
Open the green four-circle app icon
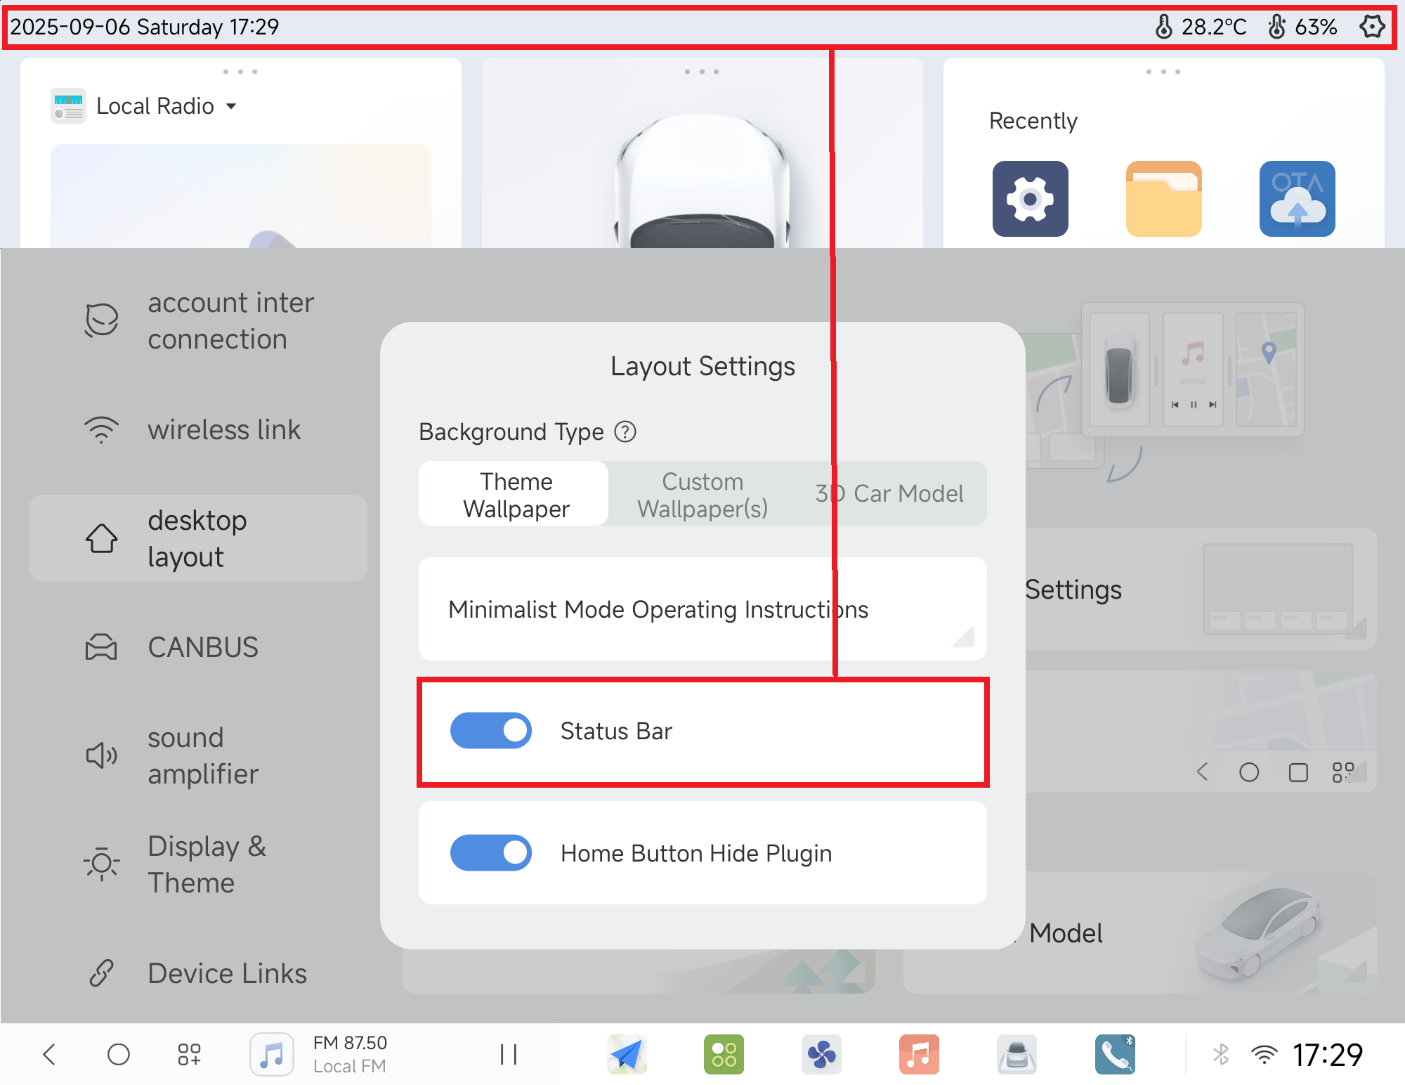[724, 1054]
